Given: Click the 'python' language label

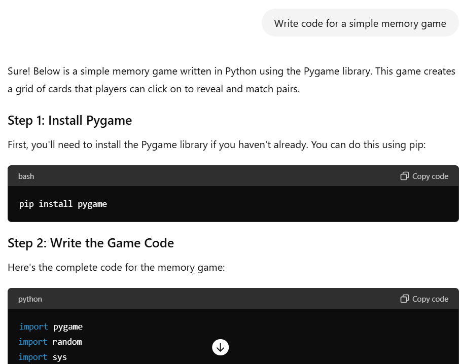Looking at the screenshot, I should click(x=30, y=299).
